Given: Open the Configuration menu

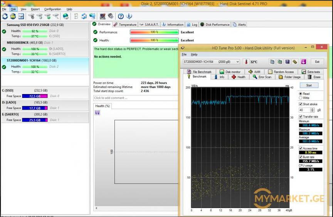Looking at the screenshot, I should [52, 9].
